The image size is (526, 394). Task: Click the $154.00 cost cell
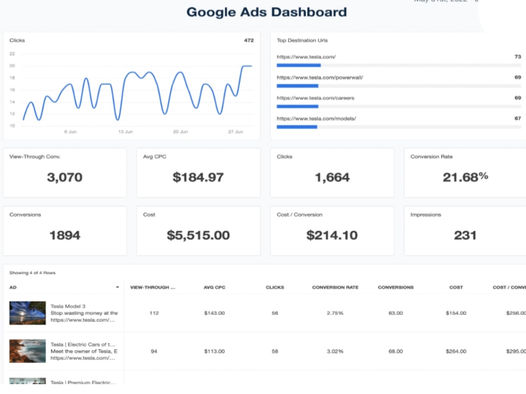pyautogui.click(x=456, y=313)
